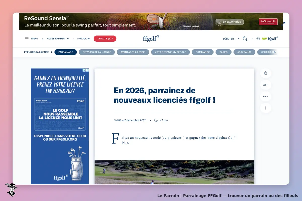The image size is (302, 201).
Task: Click the expand arrow icon top right
Action: (x=284, y=24)
